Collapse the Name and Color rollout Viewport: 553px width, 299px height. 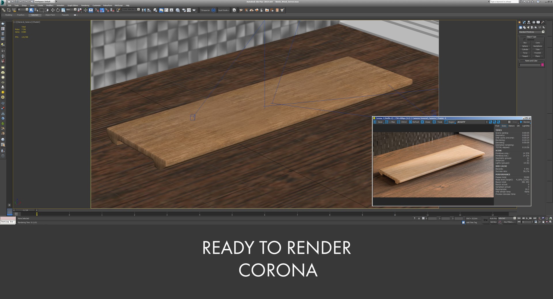pyautogui.click(x=531, y=61)
